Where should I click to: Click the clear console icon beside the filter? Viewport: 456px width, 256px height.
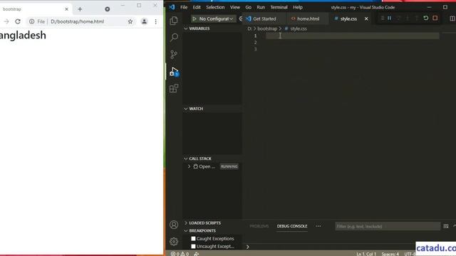coord(446,226)
